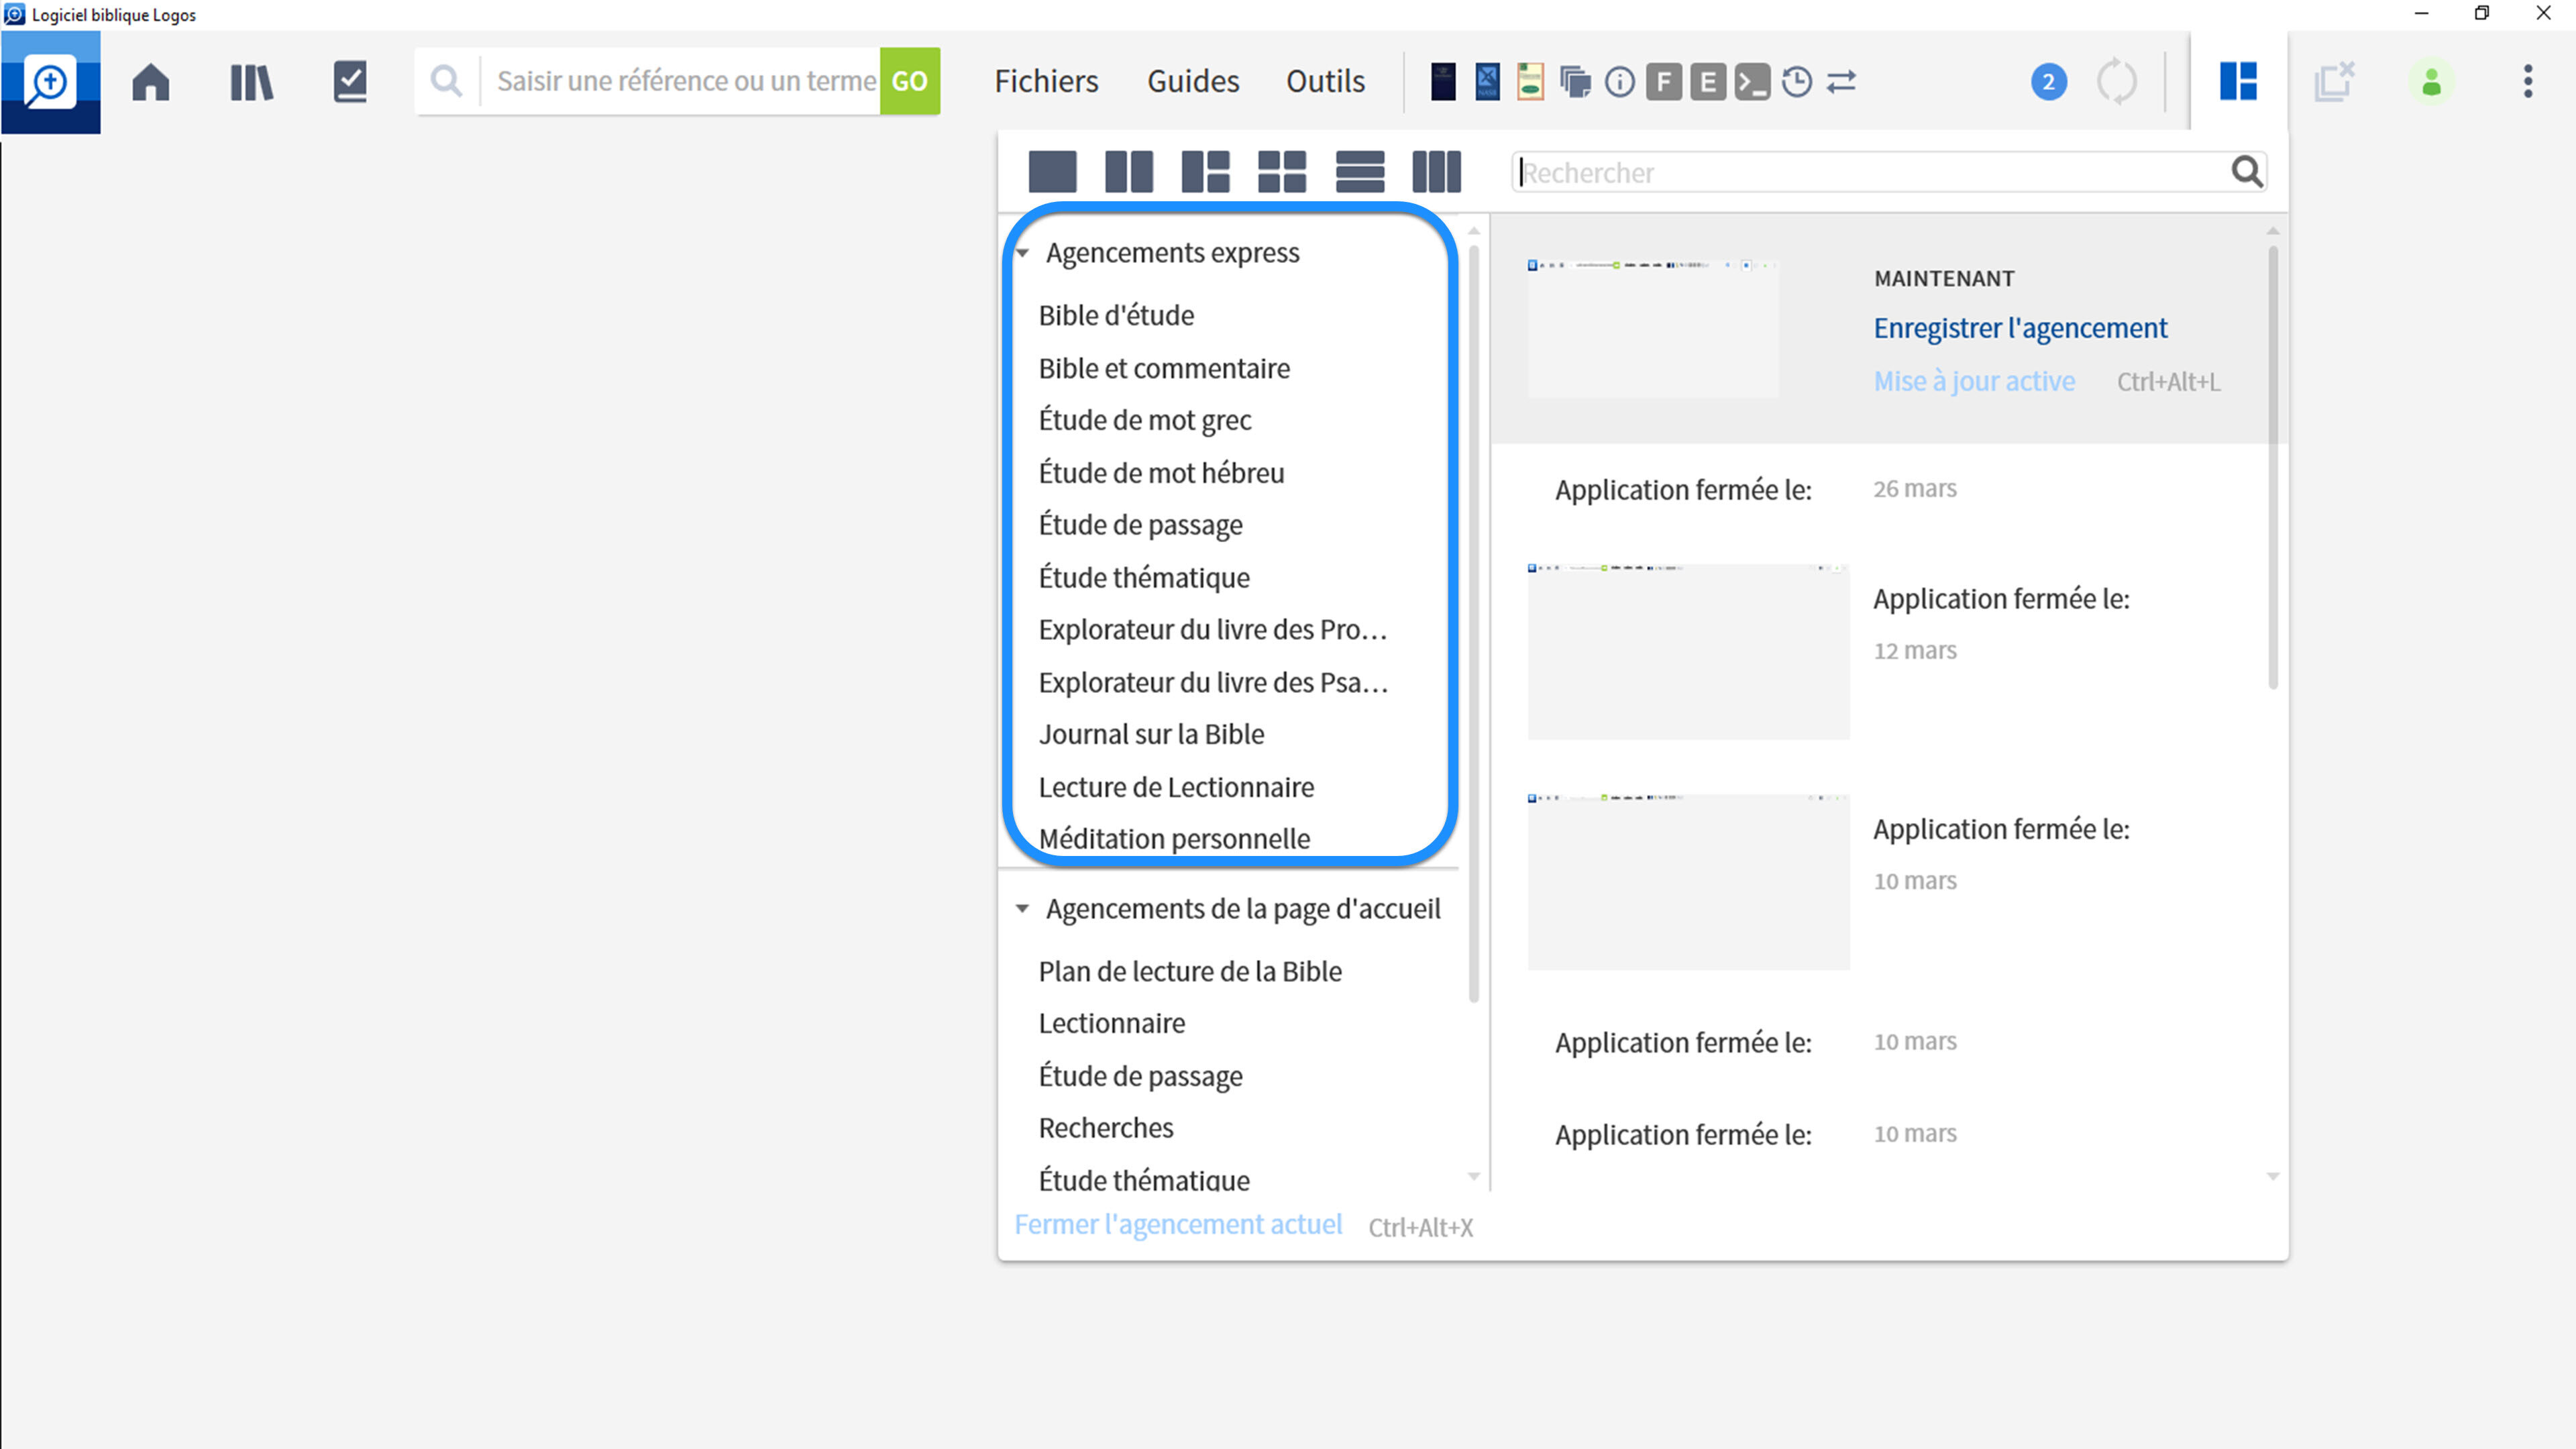Load Étude thématique express layout
2576x1449 pixels.
pos(1144,578)
